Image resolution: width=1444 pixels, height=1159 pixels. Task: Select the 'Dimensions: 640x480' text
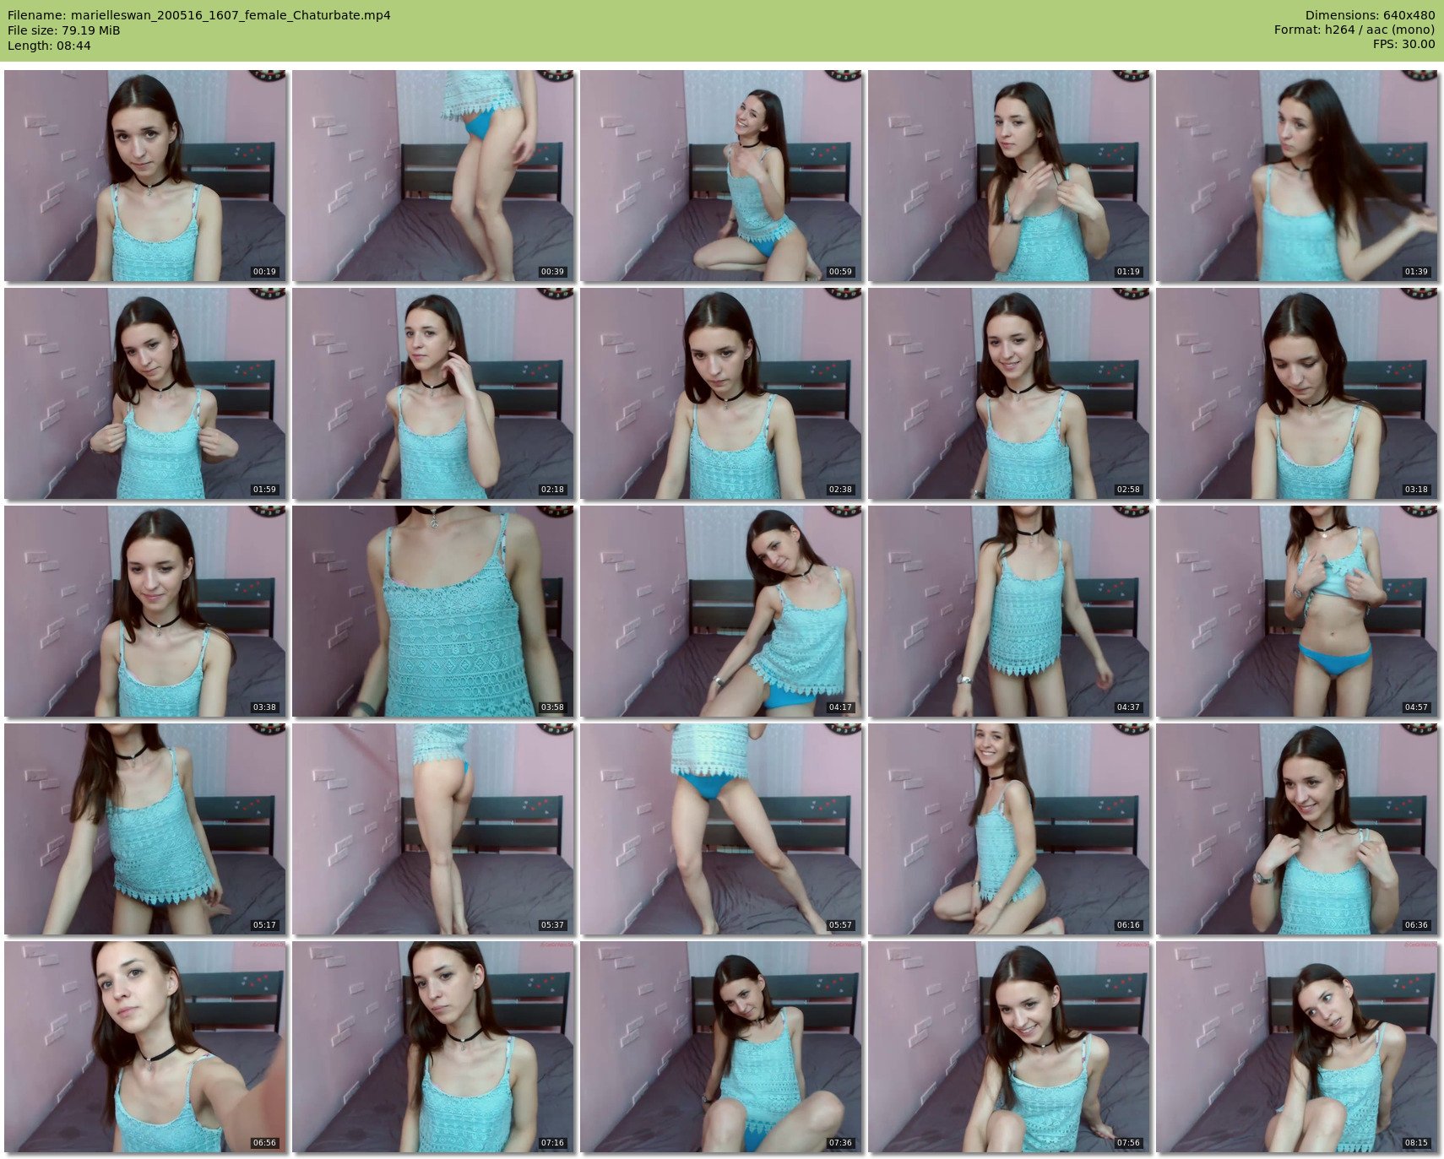(x=1370, y=15)
